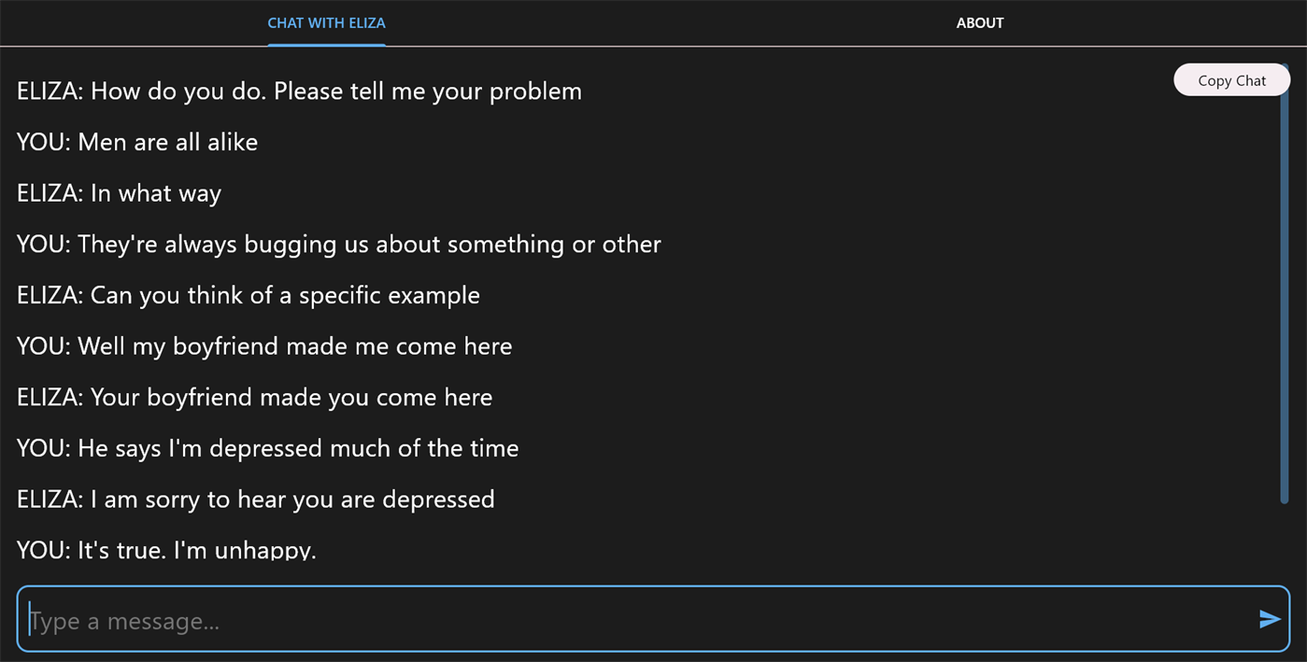The width and height of the screenshot is (1307, 662).
Task: Select the CHAT WITH ELIZA tab
Action: 326,22
